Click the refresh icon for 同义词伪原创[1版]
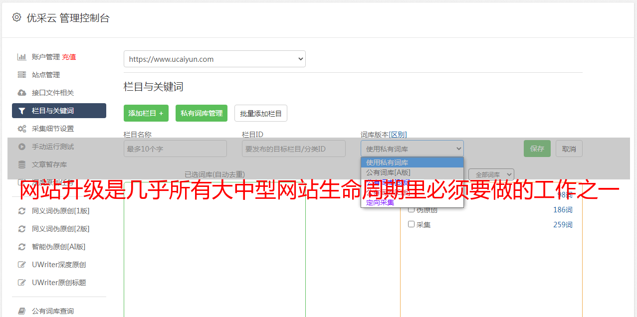This screenshot has height=317, width=637. 21,211
